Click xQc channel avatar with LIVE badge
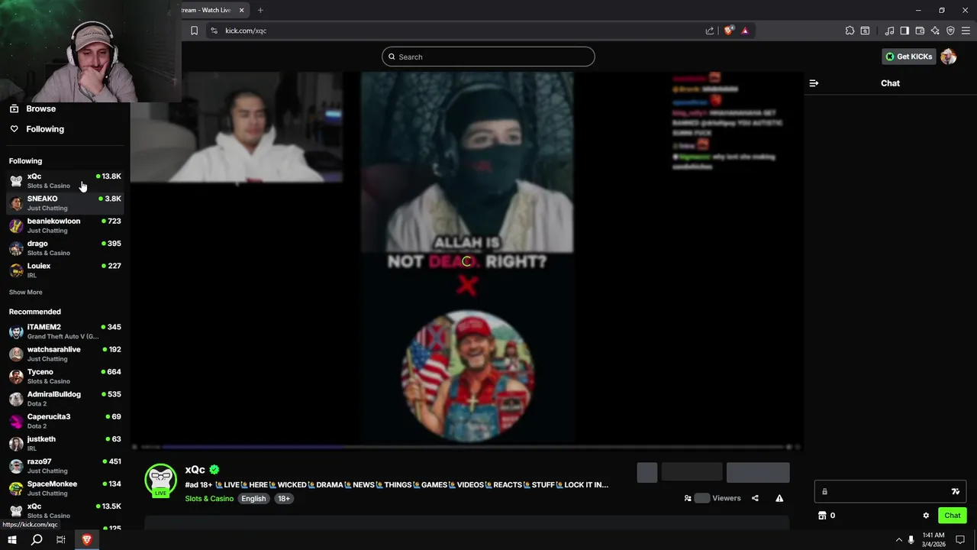977x550 pixels. pos(160,480)
